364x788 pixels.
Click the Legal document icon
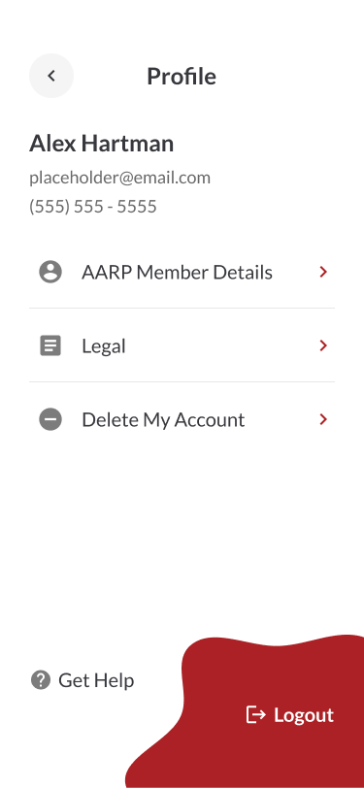pos(50,345)
